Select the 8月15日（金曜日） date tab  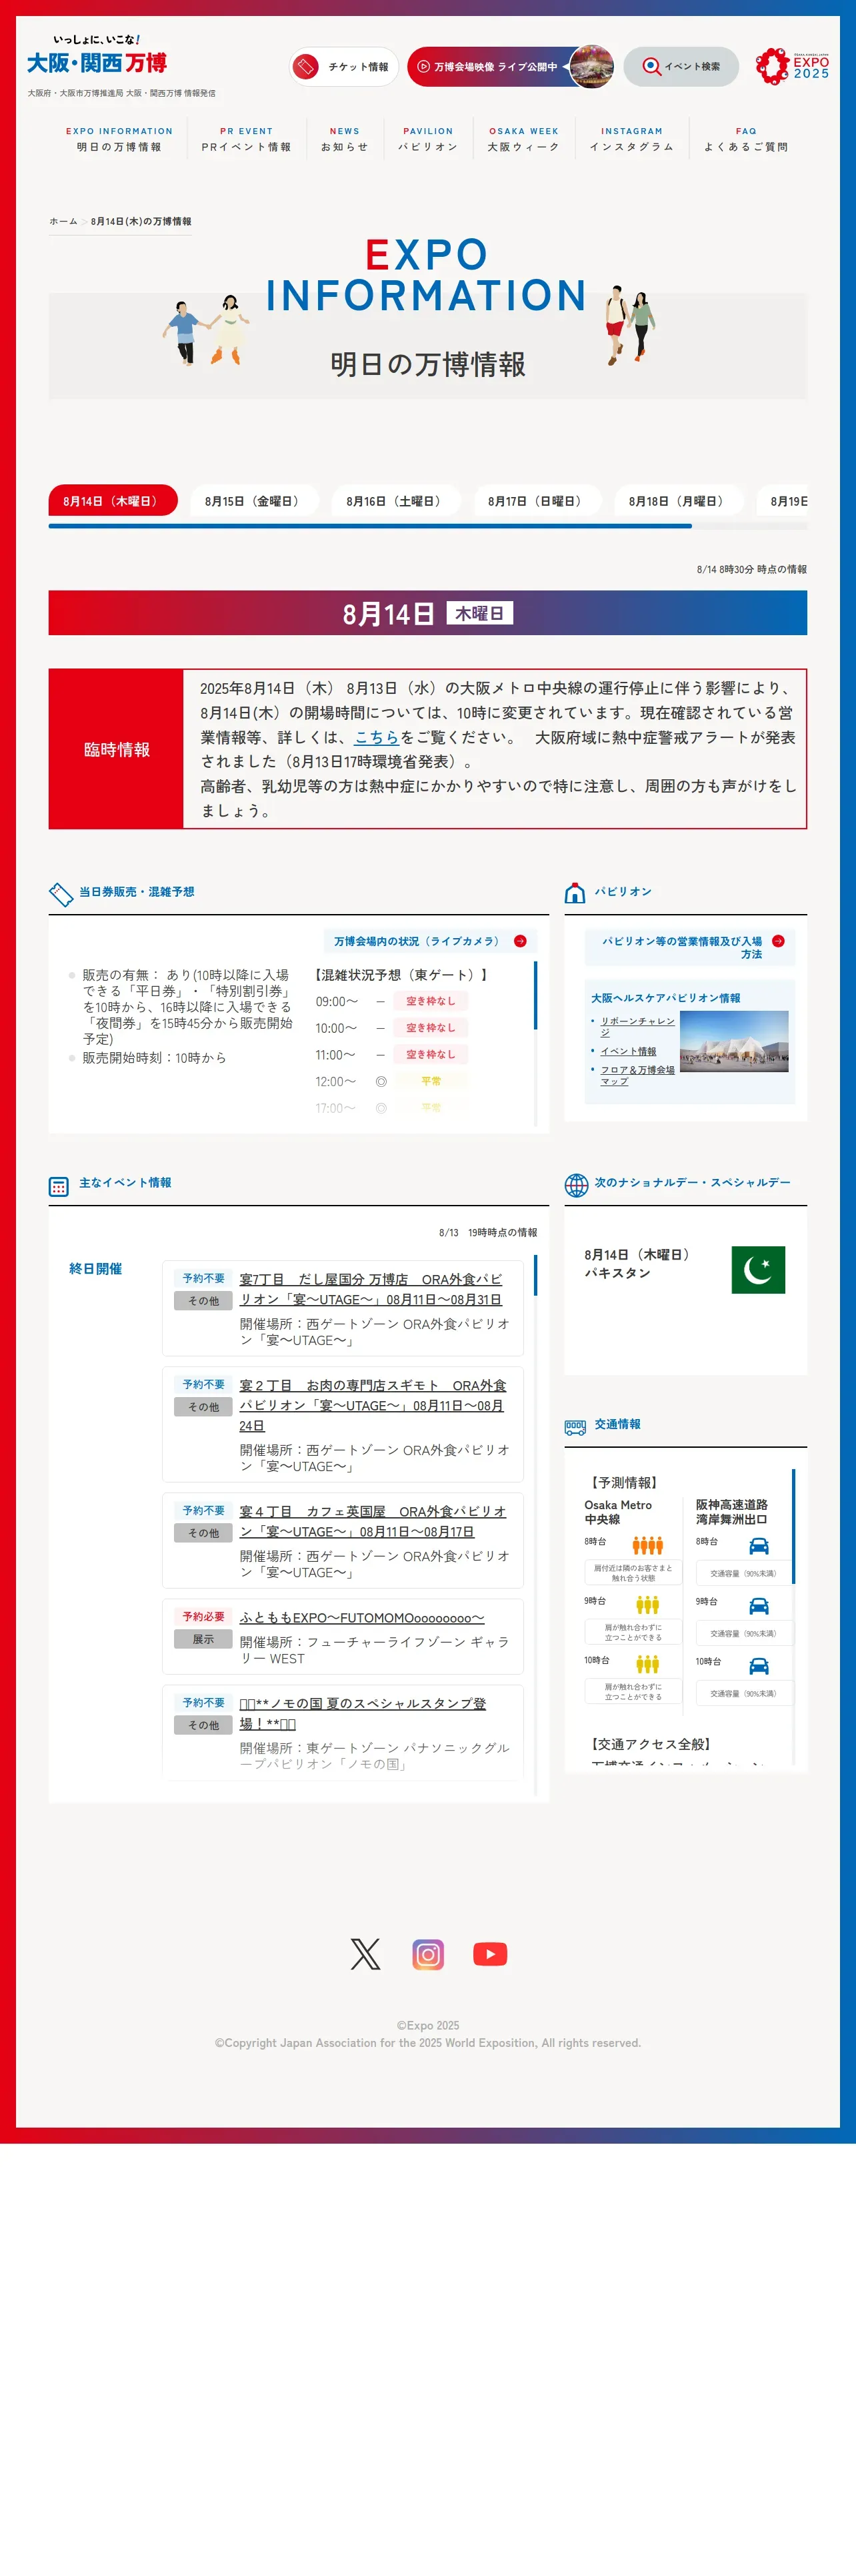coord(254,501)
